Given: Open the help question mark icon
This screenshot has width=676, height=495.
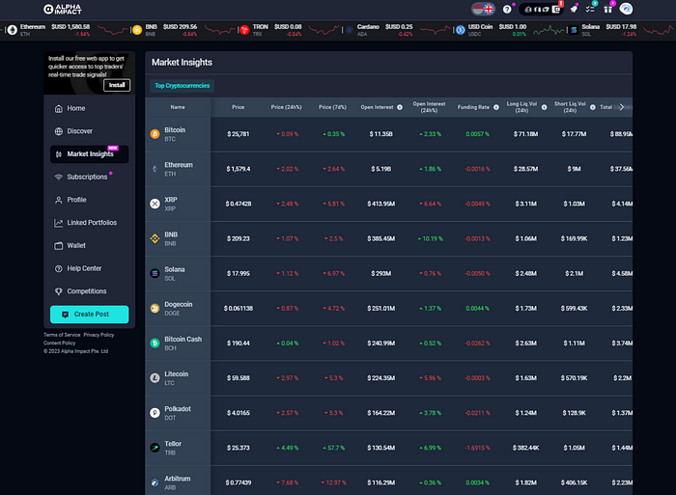Looking at the screenshot, I should pos(507,9).
